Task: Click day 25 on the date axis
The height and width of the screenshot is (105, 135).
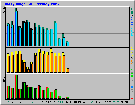Action: [x=103, y=102]
